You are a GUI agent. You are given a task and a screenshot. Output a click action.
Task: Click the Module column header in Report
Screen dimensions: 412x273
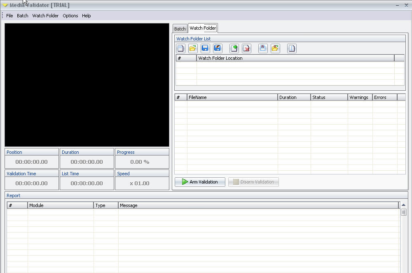point(61,205)
